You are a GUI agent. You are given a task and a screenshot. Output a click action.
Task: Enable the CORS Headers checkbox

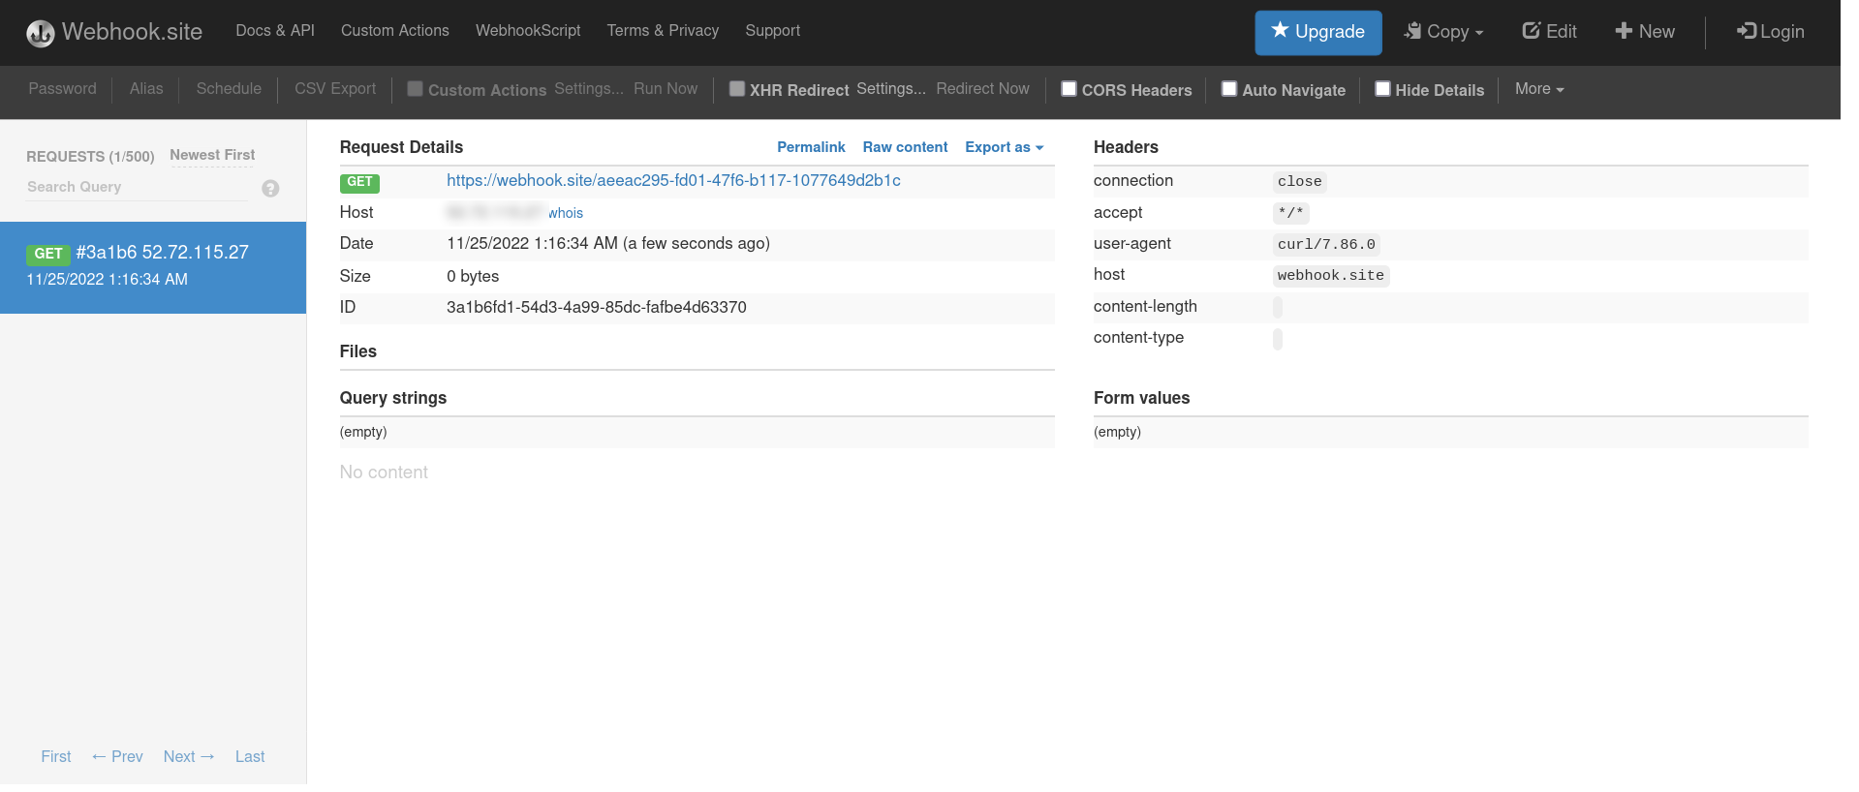1069,89
